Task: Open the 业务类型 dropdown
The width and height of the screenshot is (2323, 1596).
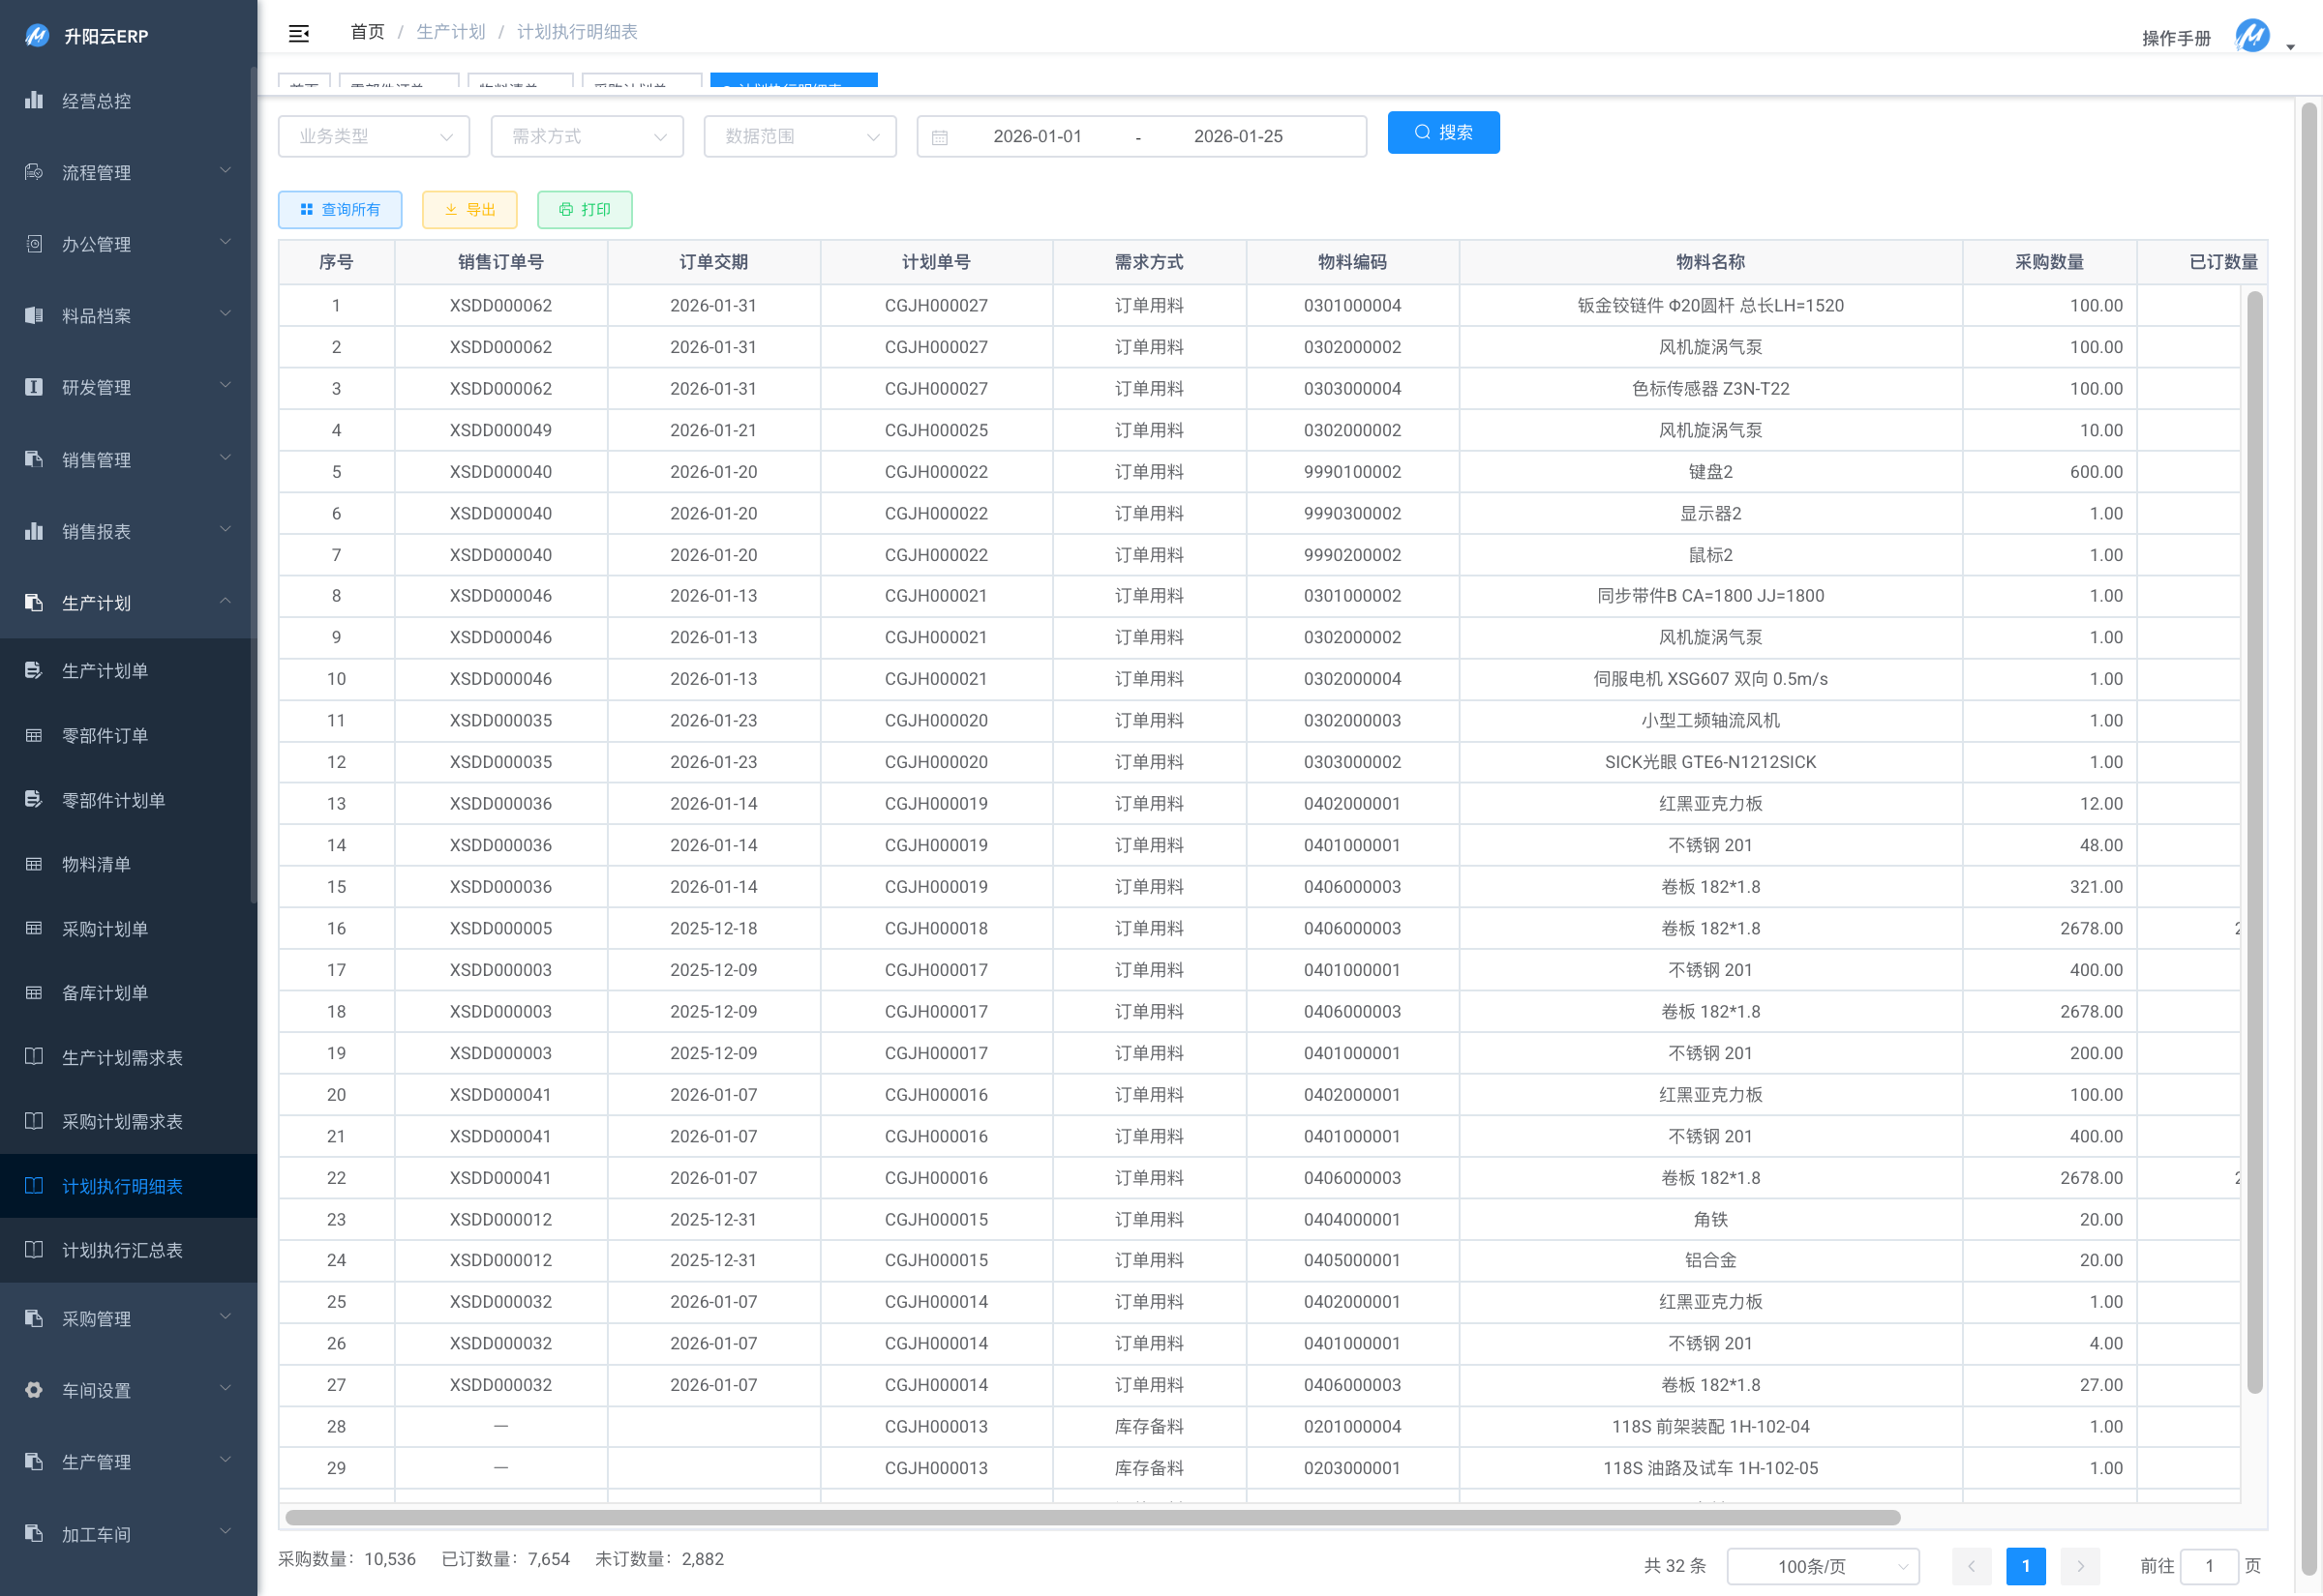Action: (375, 136)
